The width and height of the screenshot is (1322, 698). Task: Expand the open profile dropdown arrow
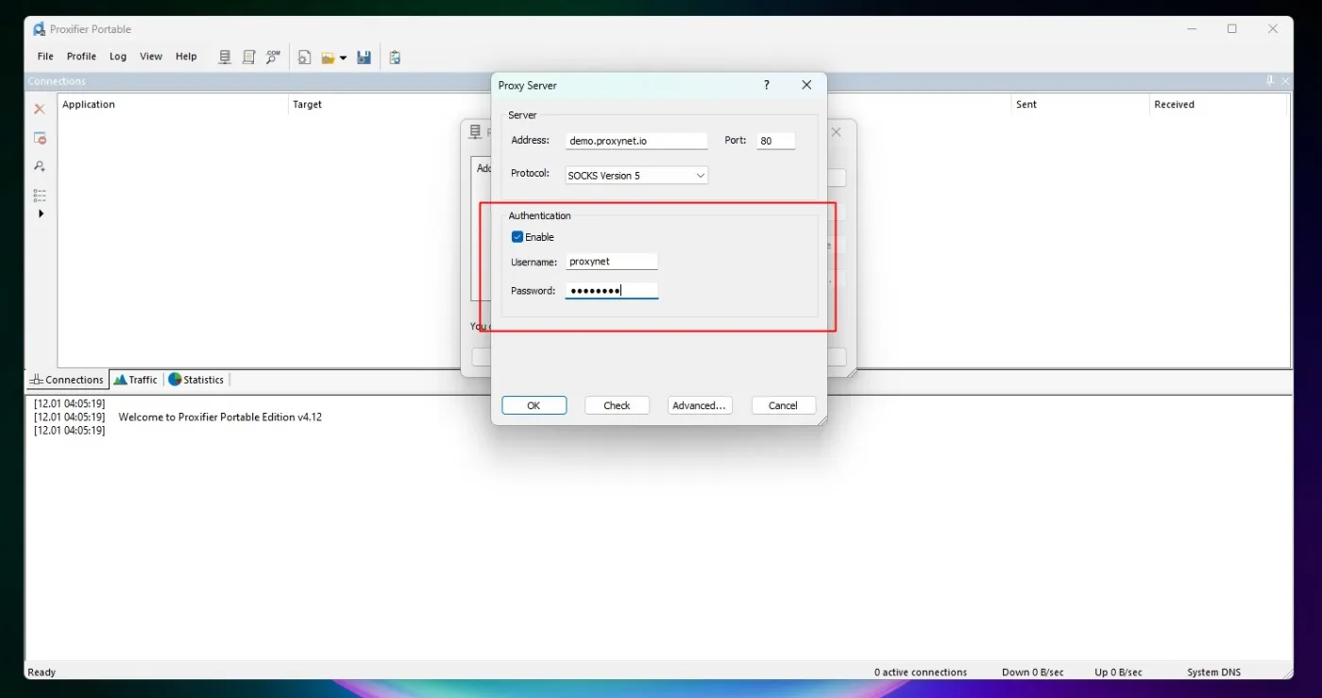pos(343,58)
